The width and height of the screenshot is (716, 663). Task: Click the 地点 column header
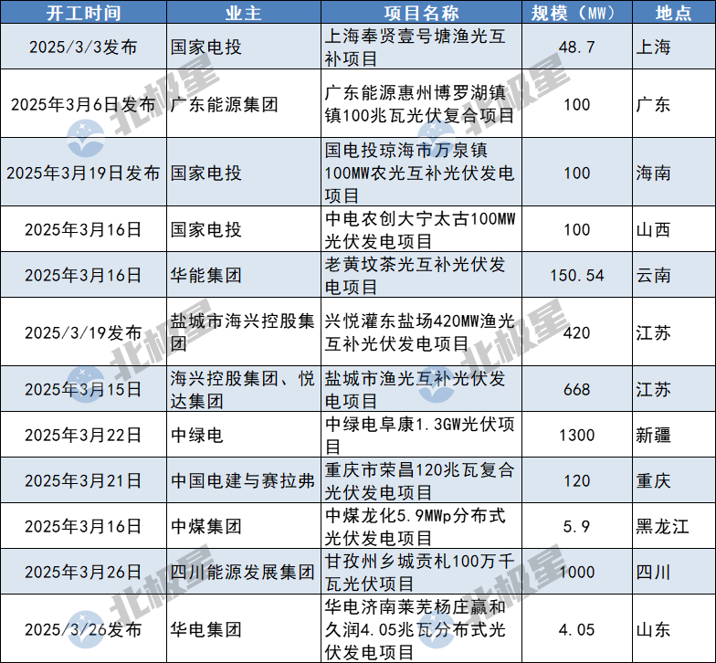pyautogui.click(x=674, y=13)
